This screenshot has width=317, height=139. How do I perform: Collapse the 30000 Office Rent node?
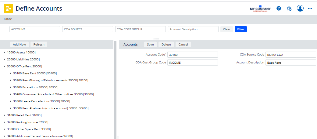click(x=5, y=66)
